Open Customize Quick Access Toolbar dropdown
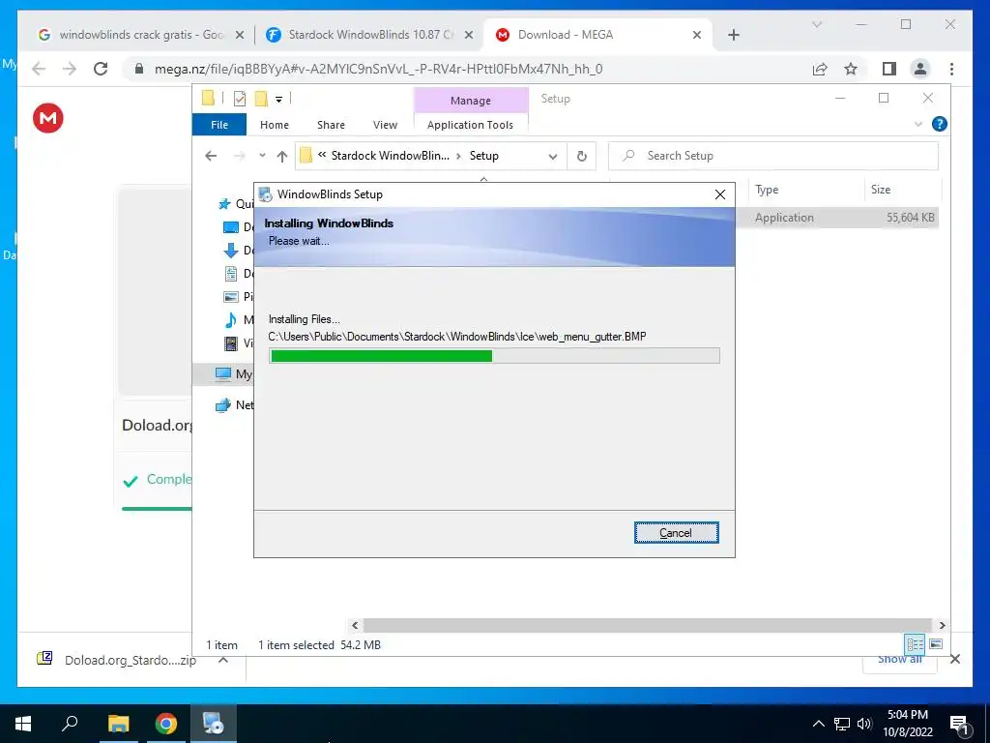This screenshot has height=743, width=990. pos(278,99)
